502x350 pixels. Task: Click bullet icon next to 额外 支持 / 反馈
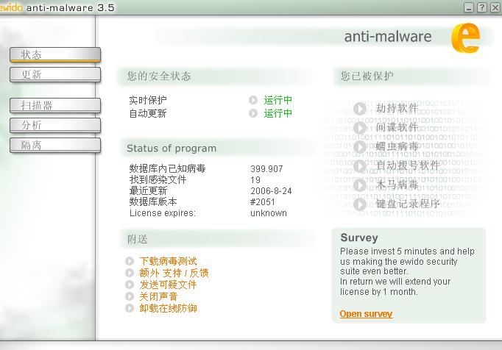[130, 273]
